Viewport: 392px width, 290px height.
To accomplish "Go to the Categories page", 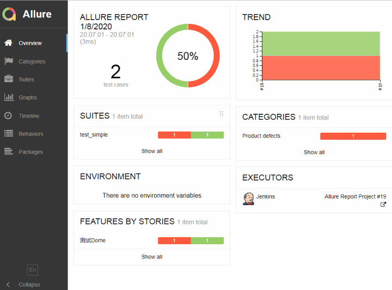I will 34,61.
